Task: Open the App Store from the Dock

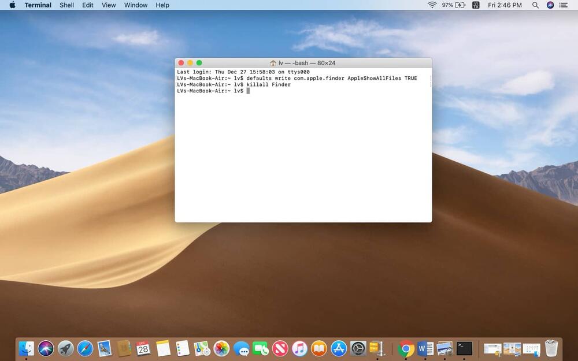Action: [x=339, y=348]
